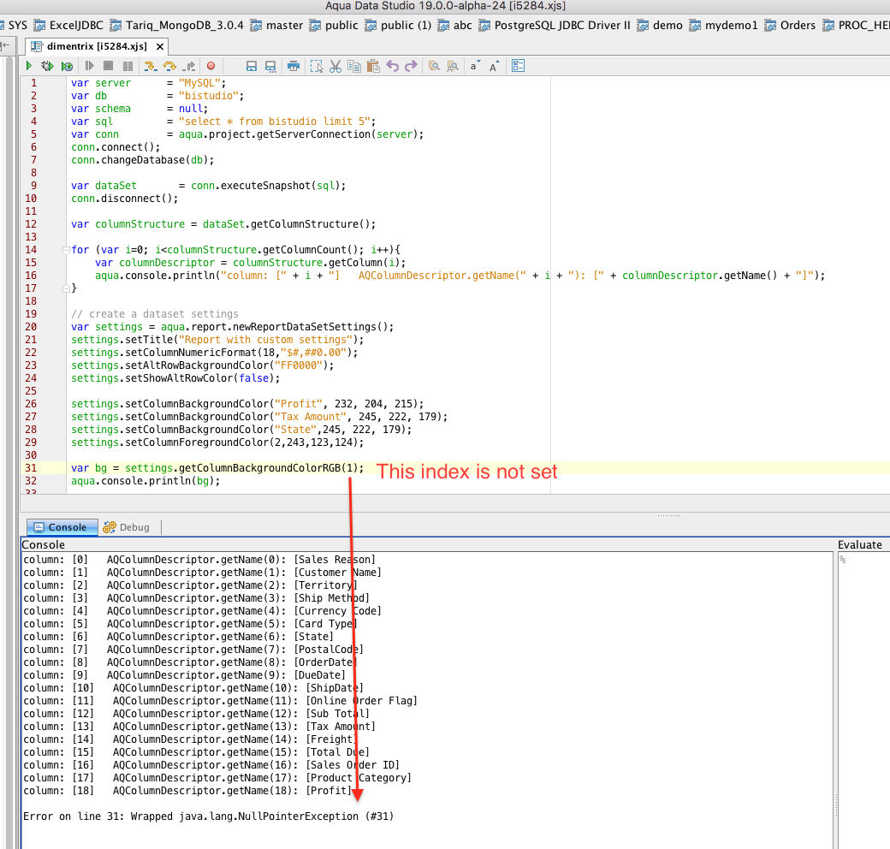Image resolution: width=890 pixels, height=849 pixels.
Task: Click the 'var sql' select statement line
Action: (x=223, y=122)
